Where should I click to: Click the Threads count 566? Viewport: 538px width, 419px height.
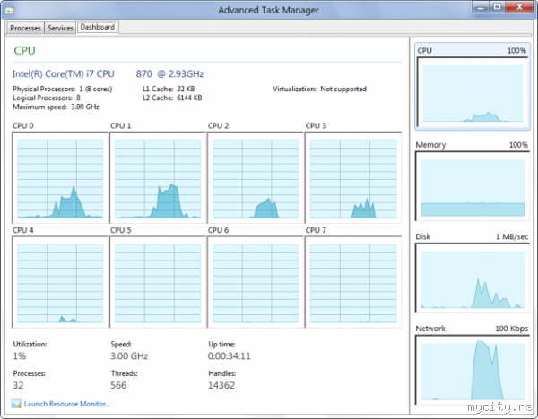[118, 385]
